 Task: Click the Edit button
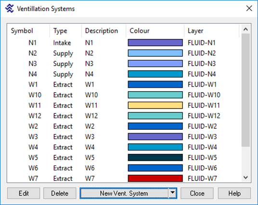24,193
